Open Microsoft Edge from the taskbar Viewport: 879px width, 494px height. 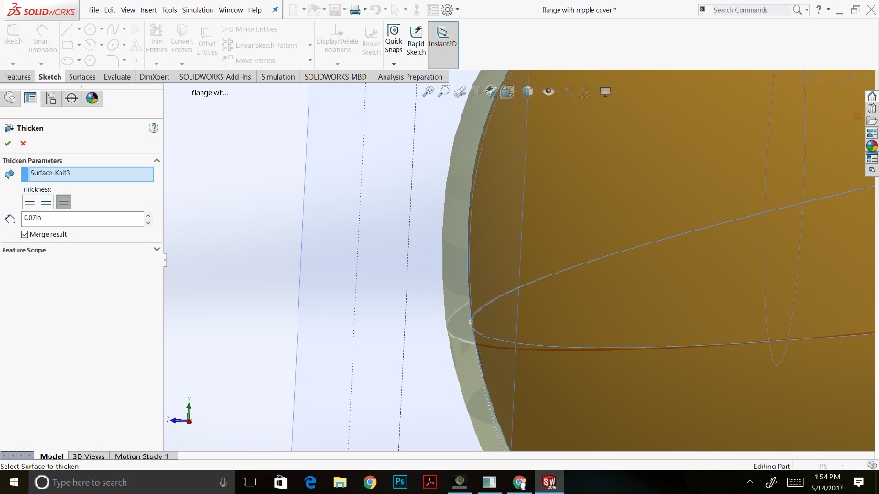point(310,482)
